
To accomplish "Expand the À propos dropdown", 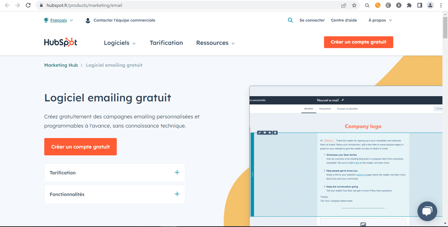I will pos(380,20).
